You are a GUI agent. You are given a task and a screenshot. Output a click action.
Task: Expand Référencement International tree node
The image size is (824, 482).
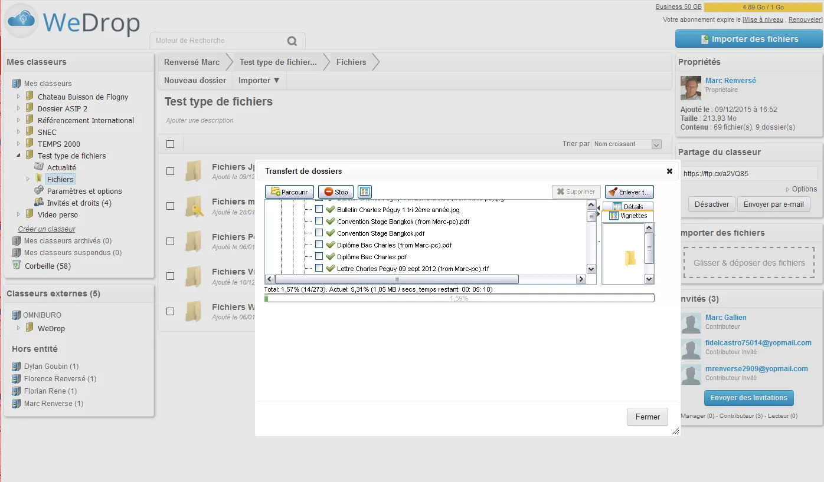[18, 120]
